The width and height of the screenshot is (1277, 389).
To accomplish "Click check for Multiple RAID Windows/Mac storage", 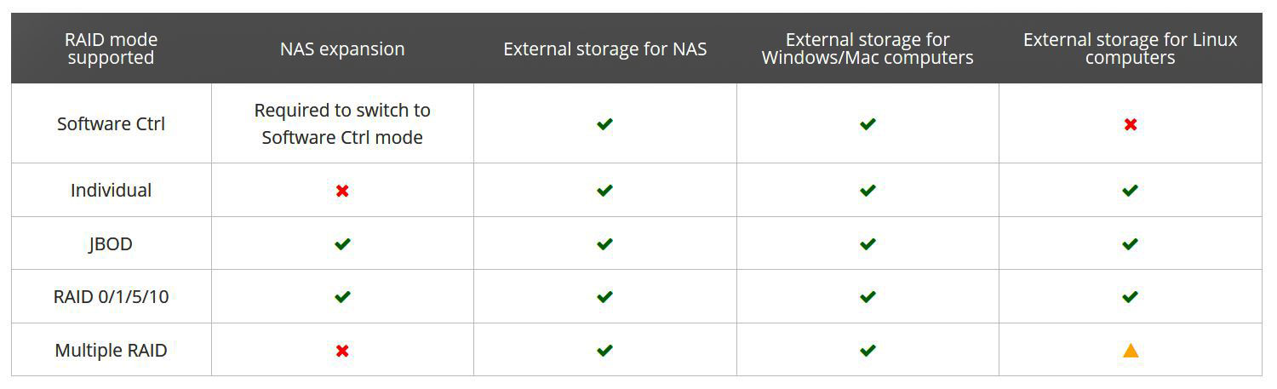I will pyautogui.click(x=868, y=350).
